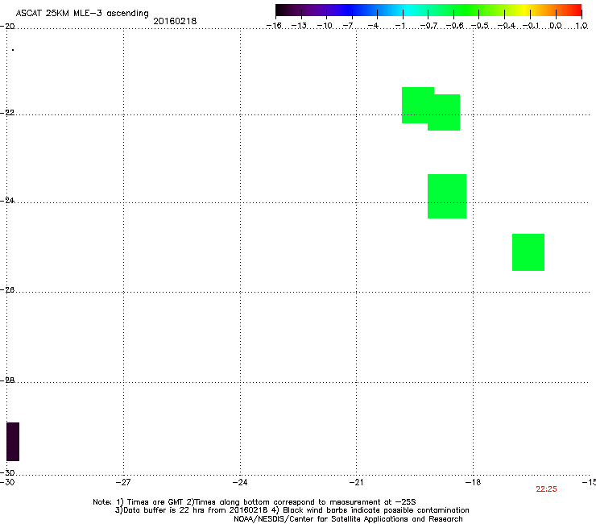Viewport: 596px width, 524px height.
Task: Click the -0.4 label on color scale
Action: (506, 26)
